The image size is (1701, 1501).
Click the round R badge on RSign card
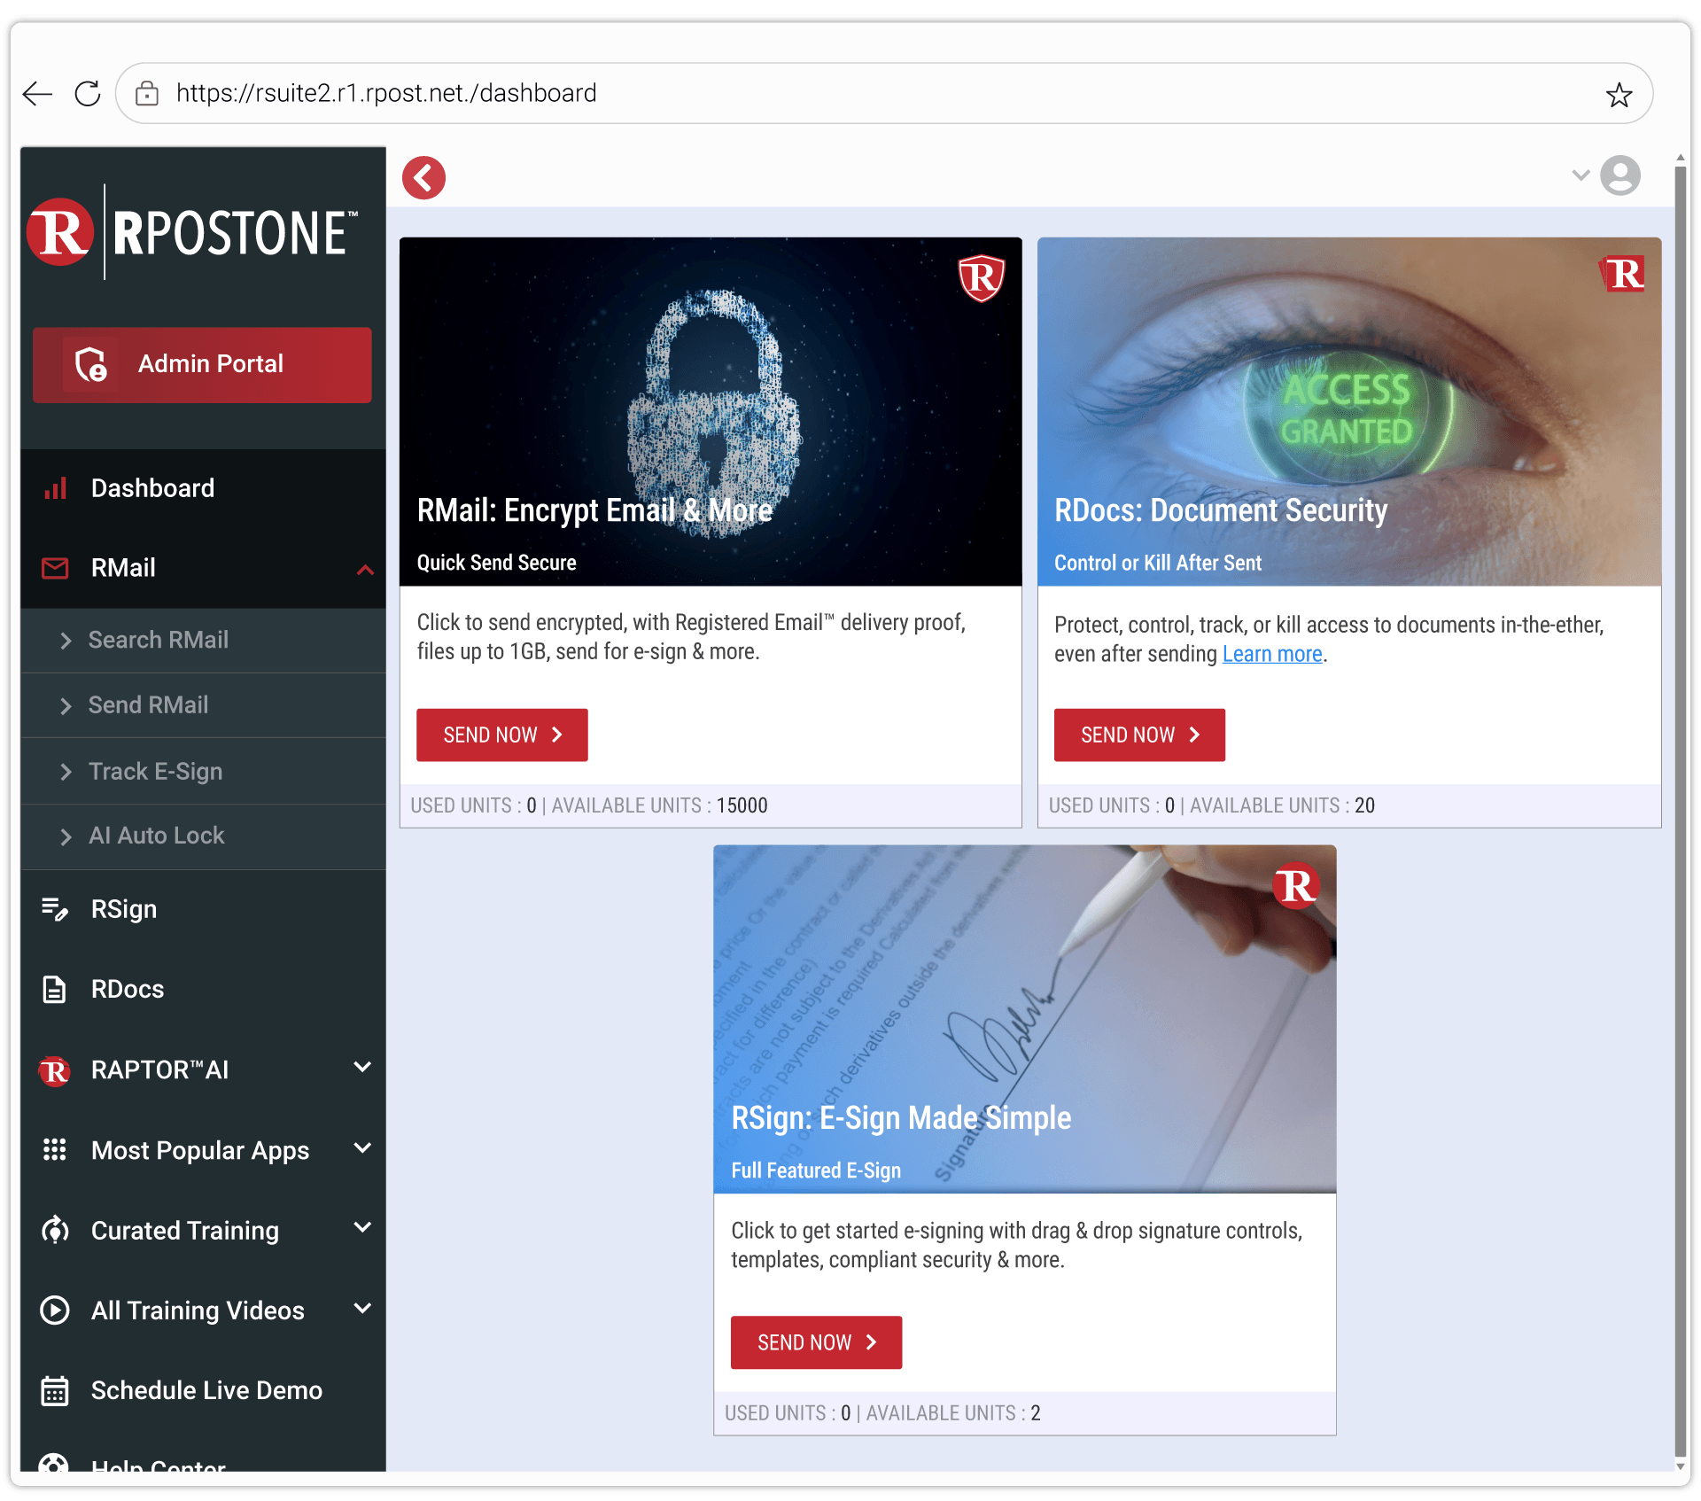coord(1296,886)
